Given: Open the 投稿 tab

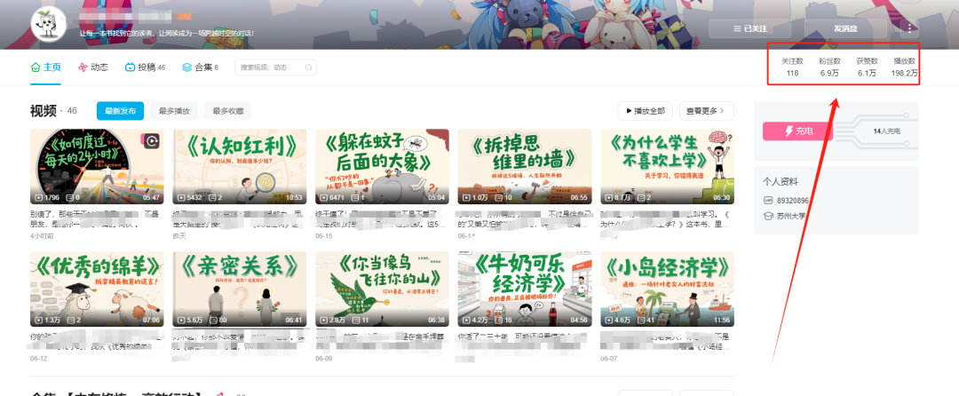Looking at the screenshot, I should [x=145, y=67].
